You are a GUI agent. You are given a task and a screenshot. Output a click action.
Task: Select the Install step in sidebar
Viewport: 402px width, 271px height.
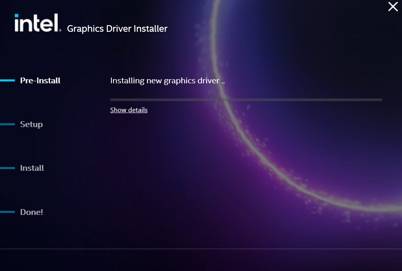click(32, 168)
